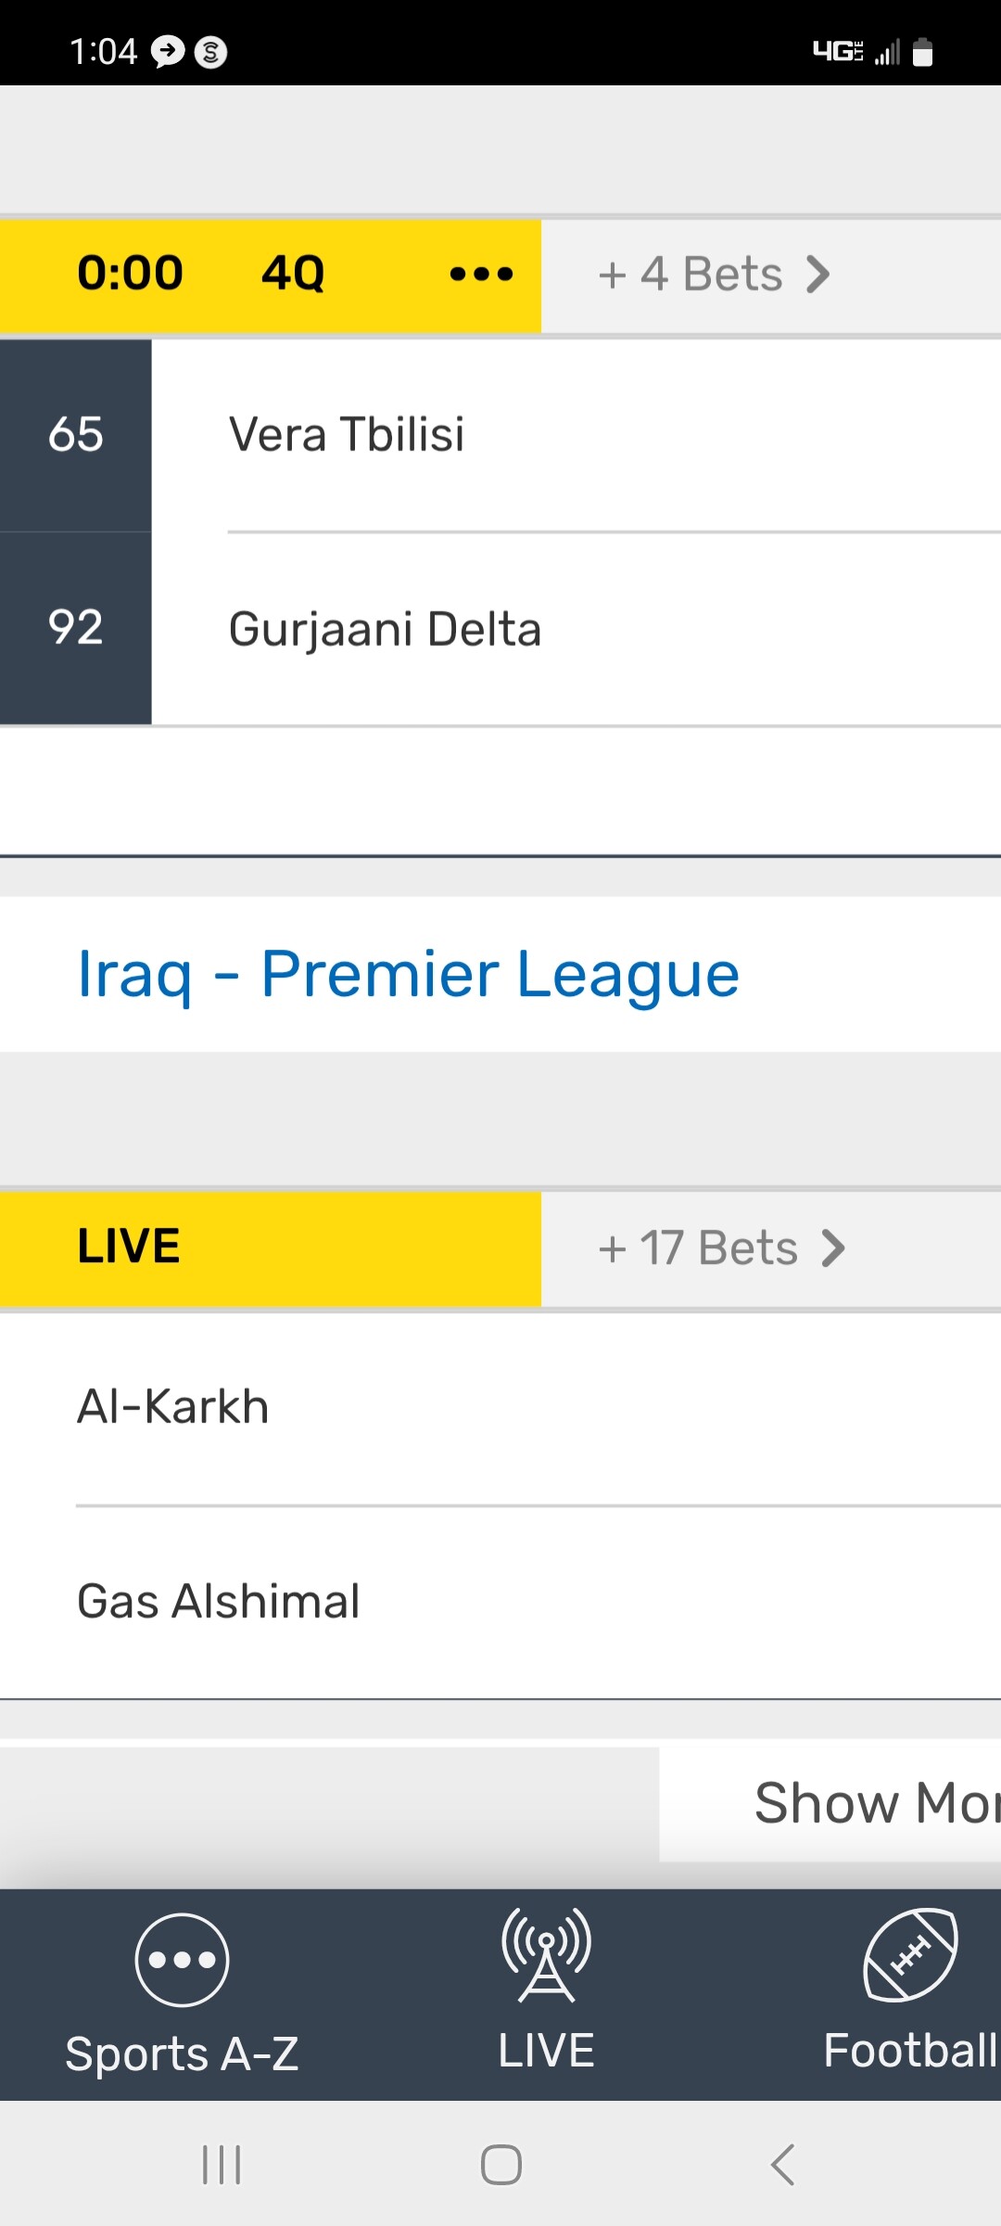The width and height of the screenshot is (1001, 2226).
Task: Tap the LIVE broadcast tower icon
Action: pos(546,1954)
